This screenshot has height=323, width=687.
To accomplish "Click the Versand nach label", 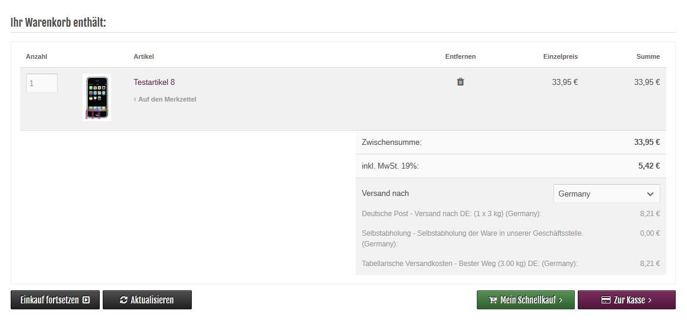I will coord(385,193).
